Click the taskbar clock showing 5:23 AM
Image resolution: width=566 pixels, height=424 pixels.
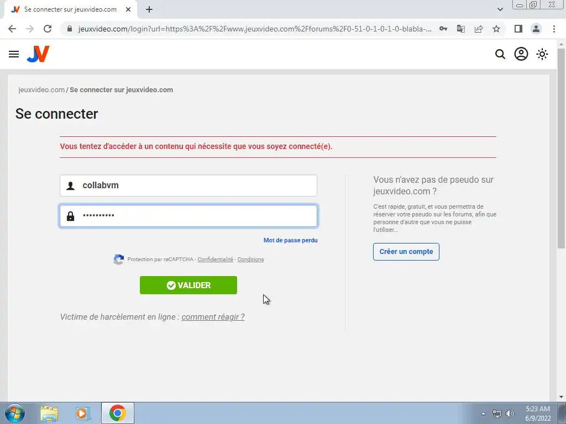coord(538,414)
